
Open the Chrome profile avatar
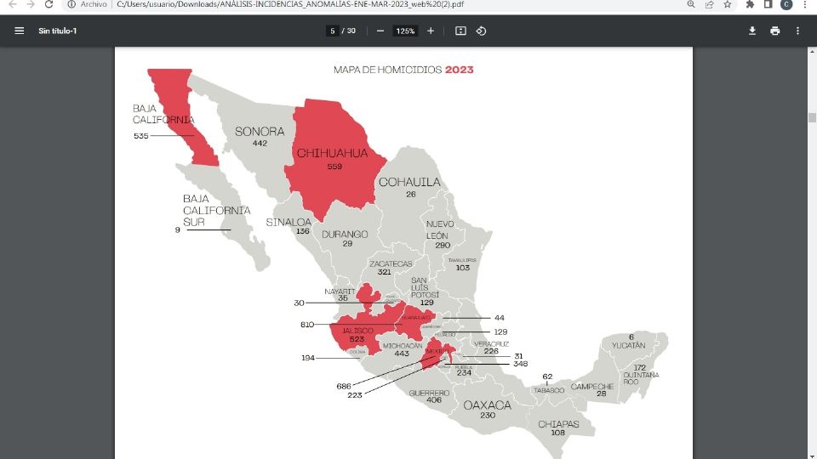click(x=786, y=4)
